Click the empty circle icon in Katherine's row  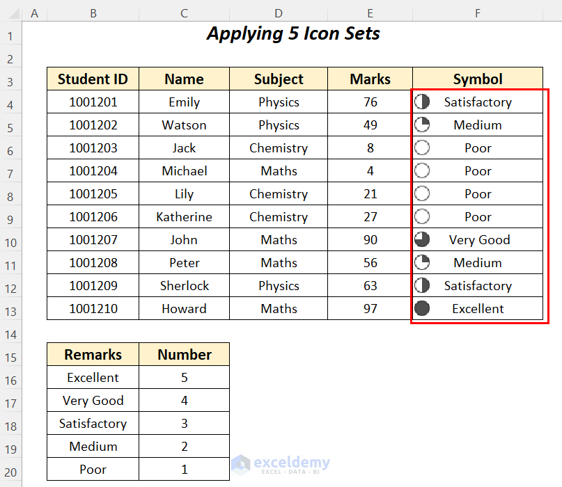[422, 217]
